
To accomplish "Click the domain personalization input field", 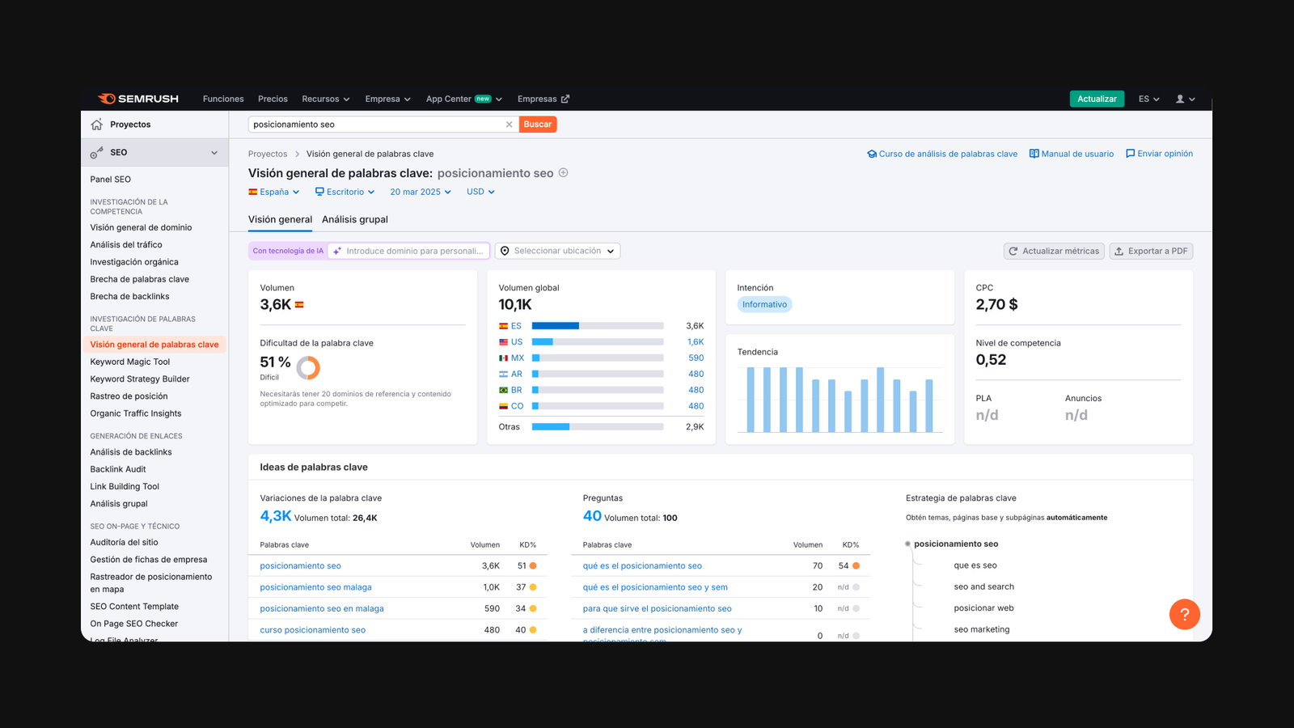I will (x=408, y=251).
